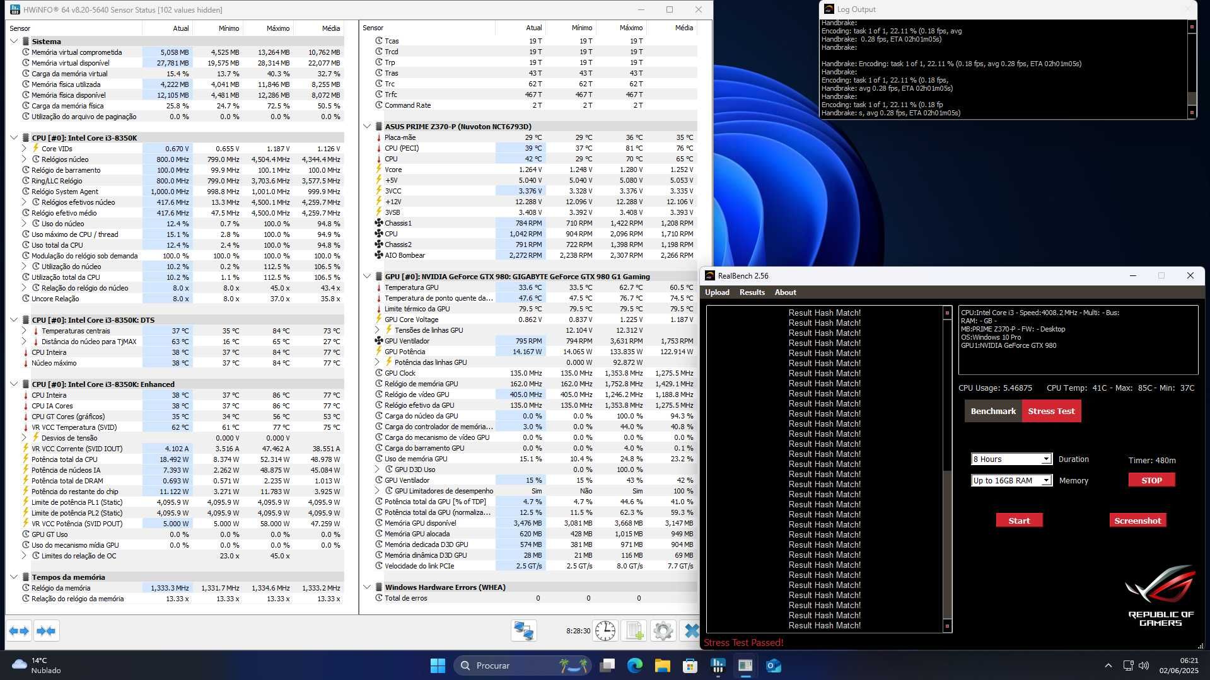Collapse CPU [#0]: Intel Core i3-8350K group
The width and height of the screenshot is (1210, 680).
(x=14, y=137)
